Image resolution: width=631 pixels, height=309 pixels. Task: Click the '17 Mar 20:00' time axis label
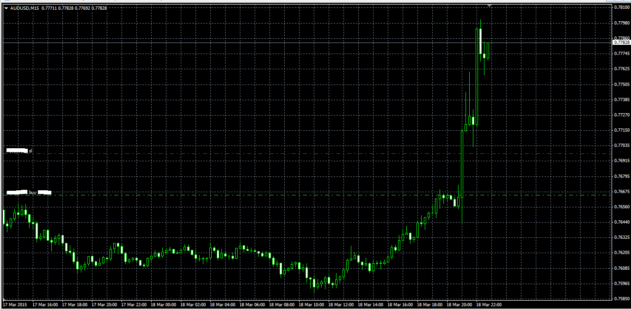[104, 305]
